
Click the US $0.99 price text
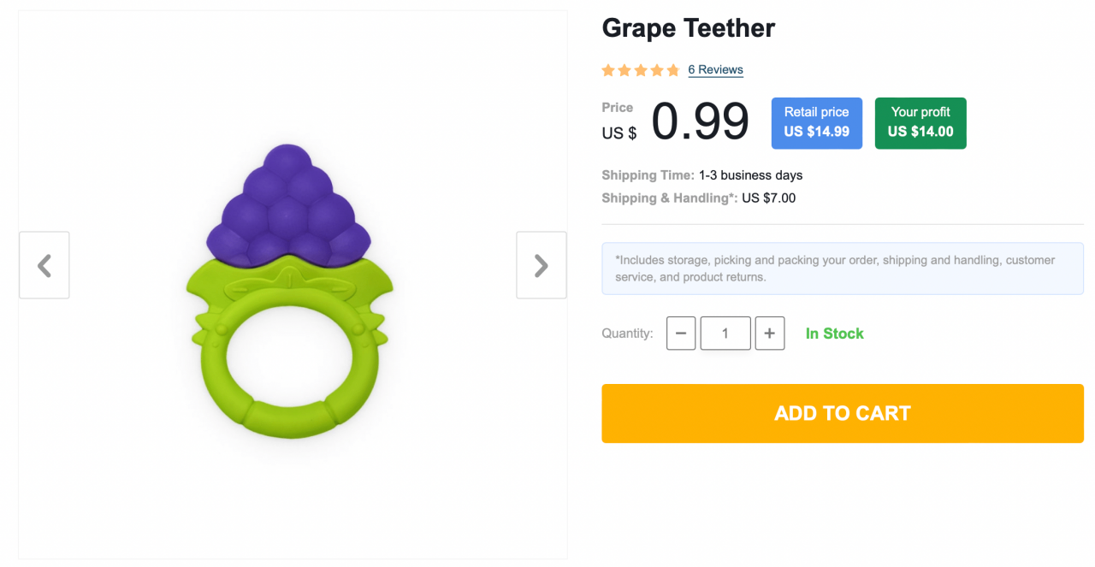point(675,121)
